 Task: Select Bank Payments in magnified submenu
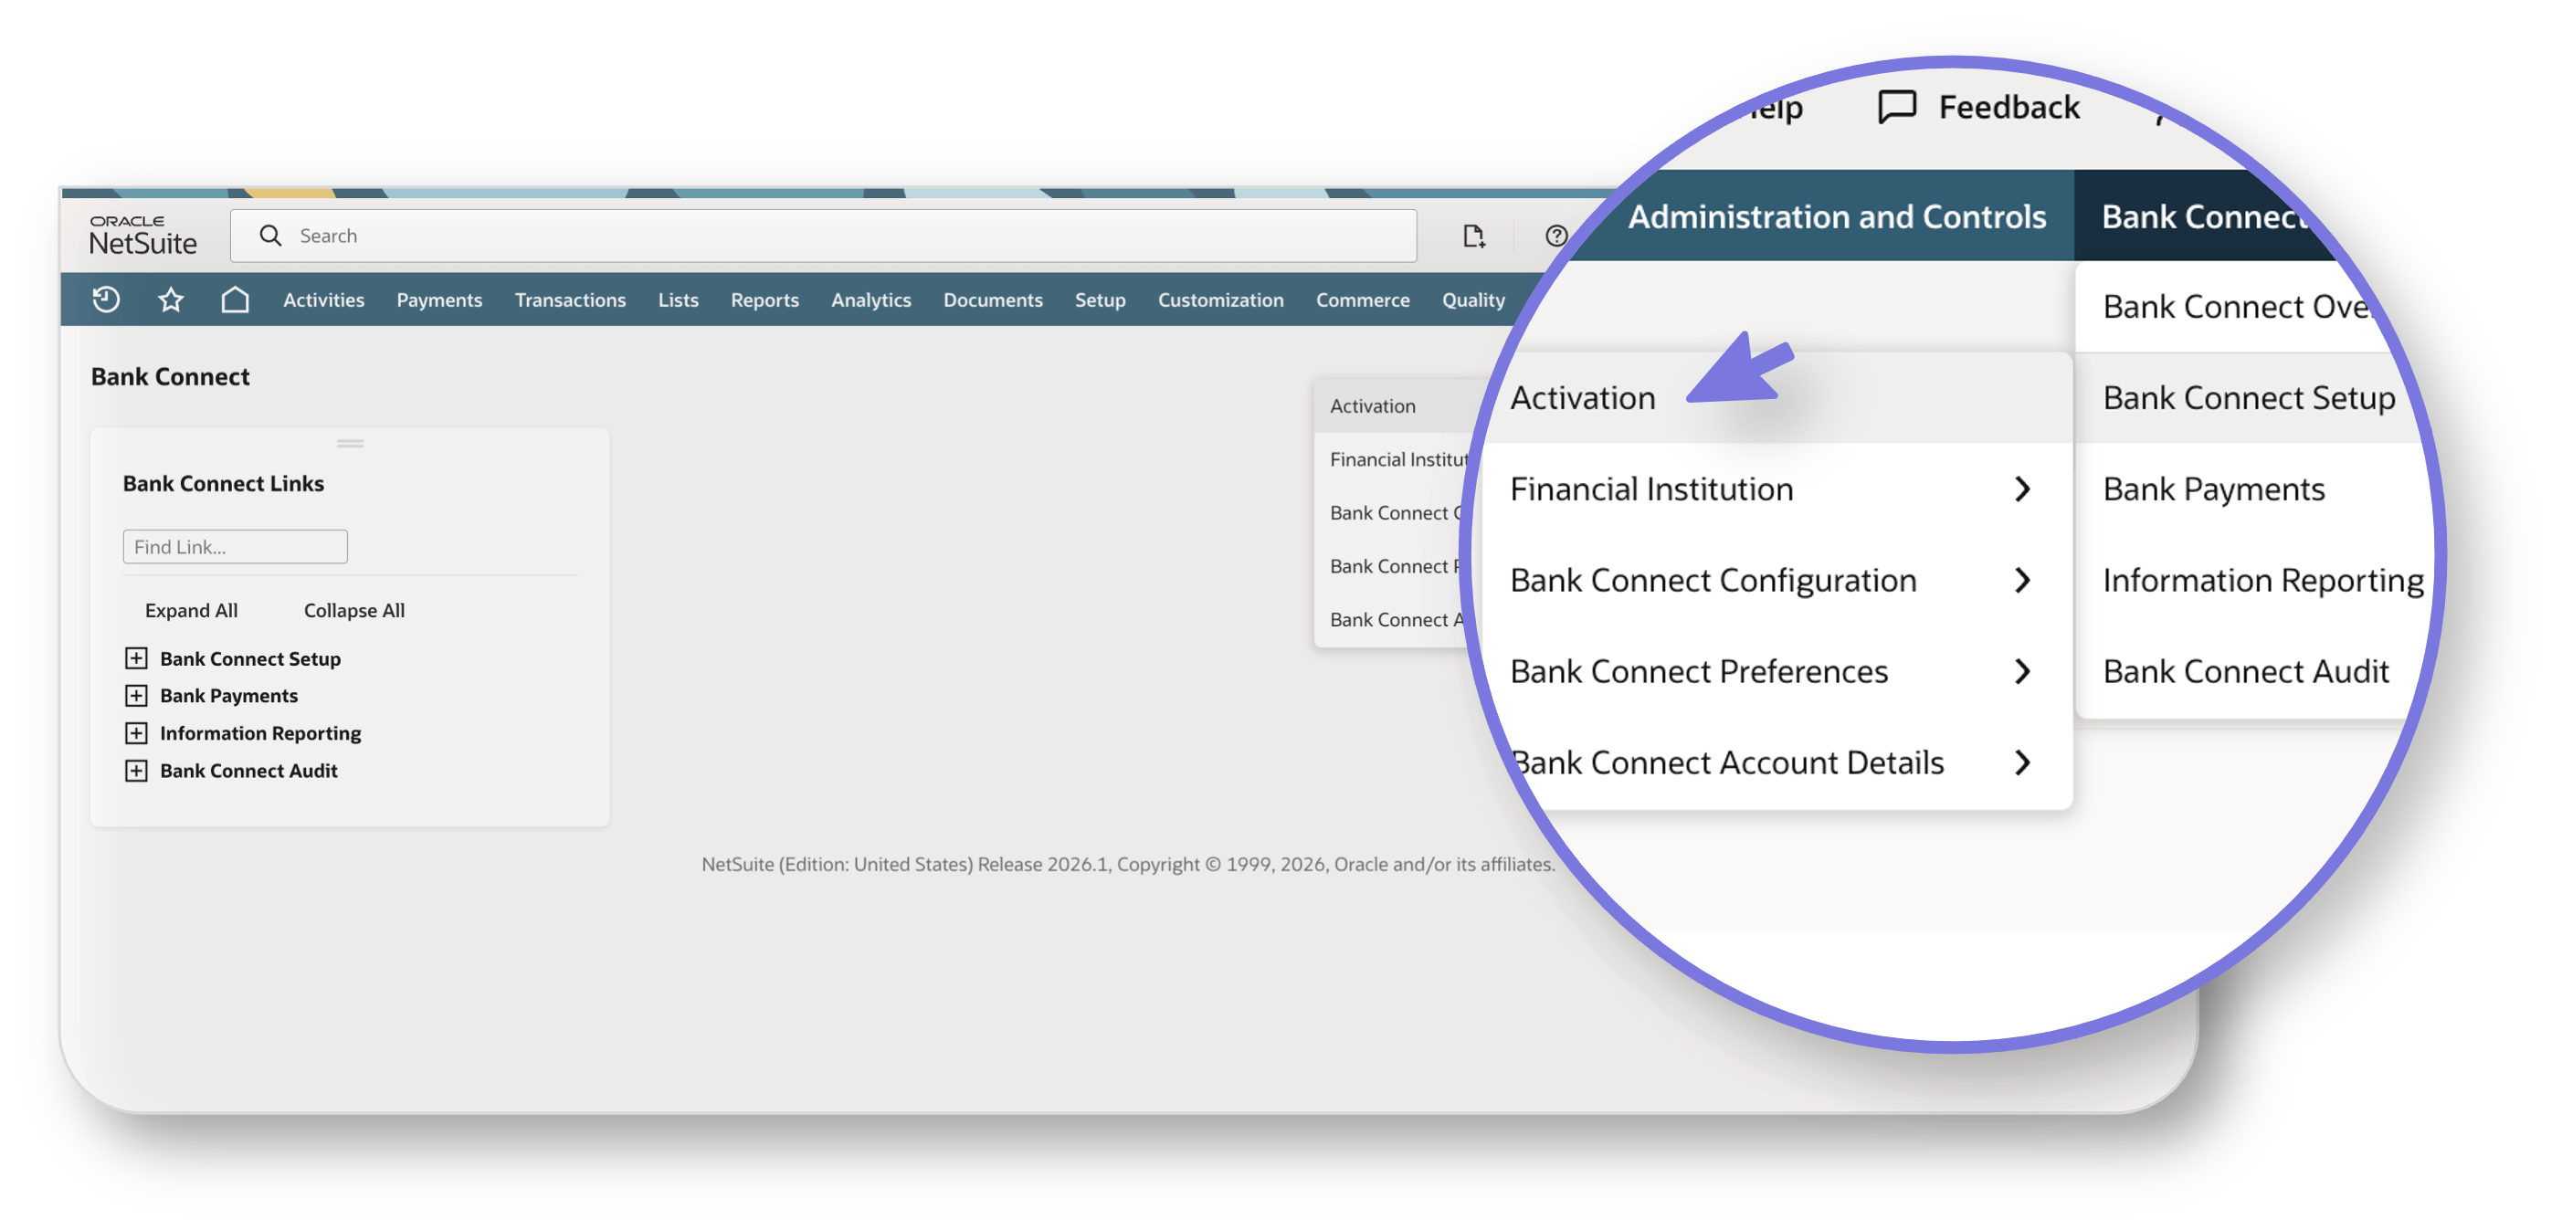coord(2214,489)
